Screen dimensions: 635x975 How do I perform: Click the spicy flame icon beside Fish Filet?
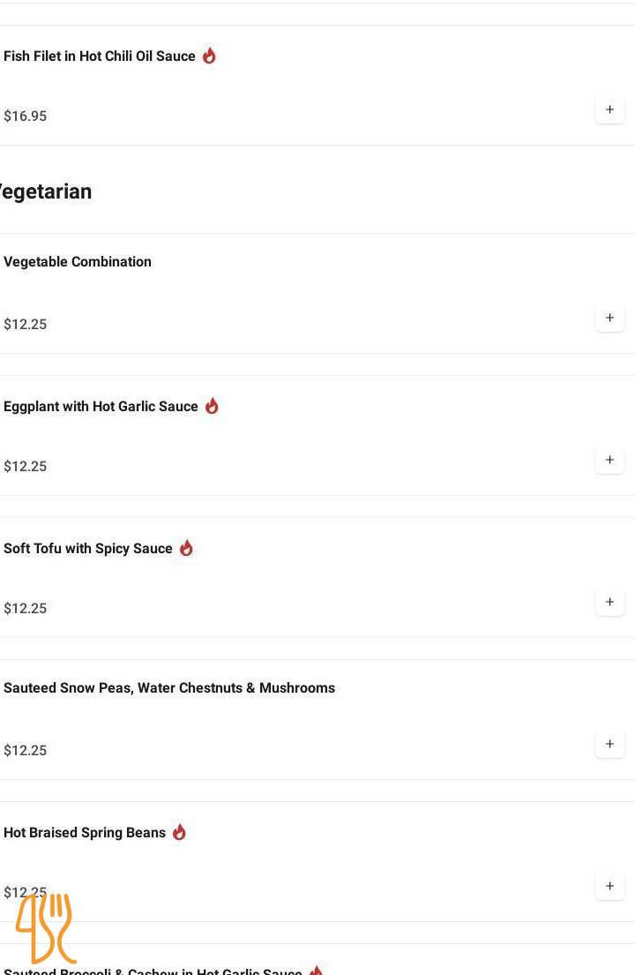209,56
